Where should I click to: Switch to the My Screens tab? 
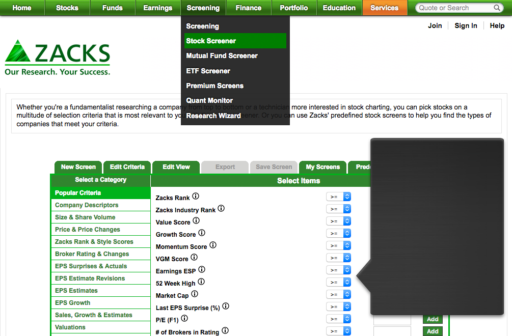click(x=322, y=167)
